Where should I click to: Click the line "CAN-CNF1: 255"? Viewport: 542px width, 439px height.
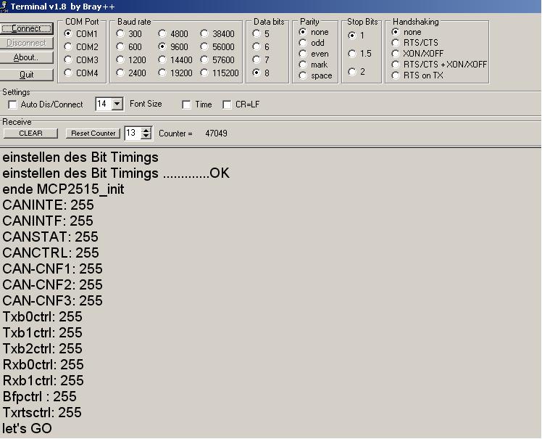tap(53, 268)
